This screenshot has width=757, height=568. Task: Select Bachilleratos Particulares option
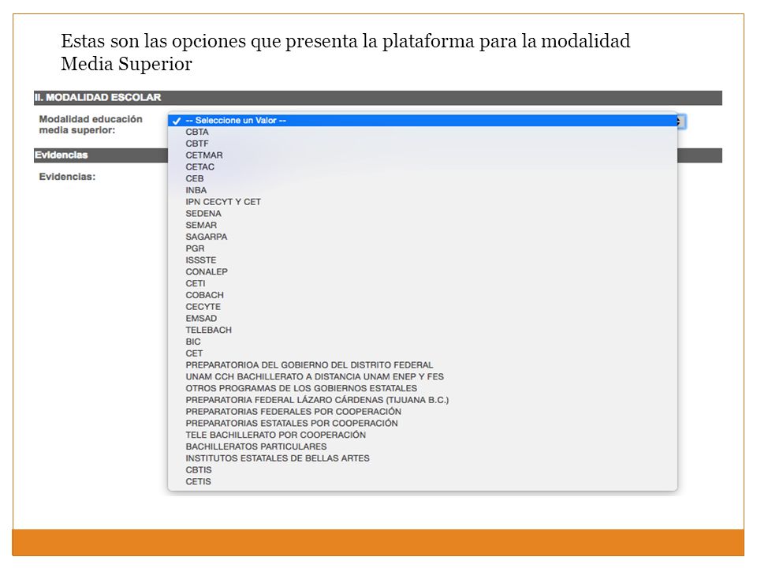(x=423, y=447)
